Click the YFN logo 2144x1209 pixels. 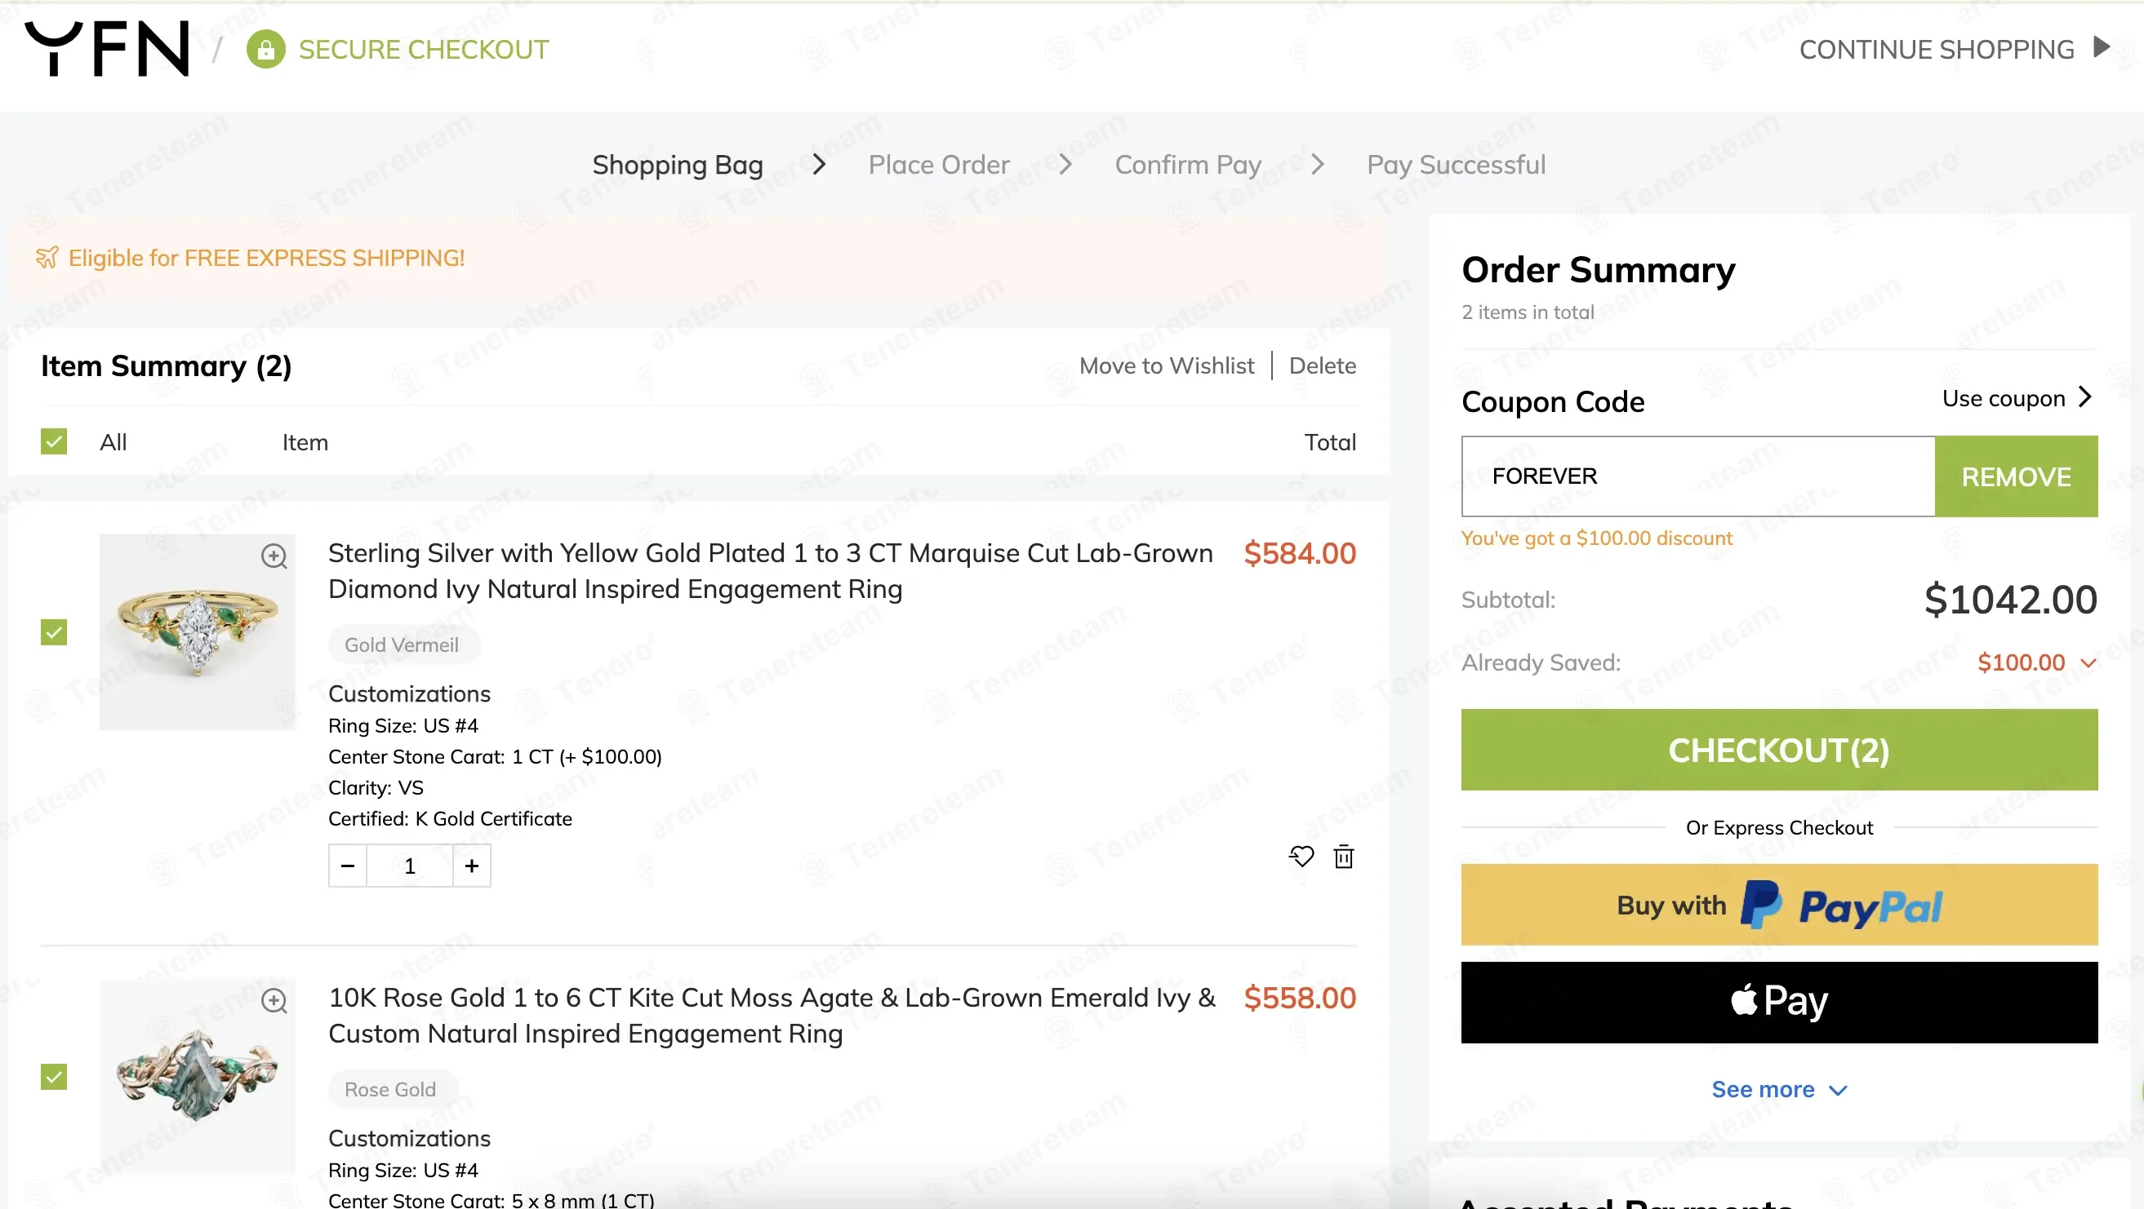pyautogui.click(x=108, y=48)
